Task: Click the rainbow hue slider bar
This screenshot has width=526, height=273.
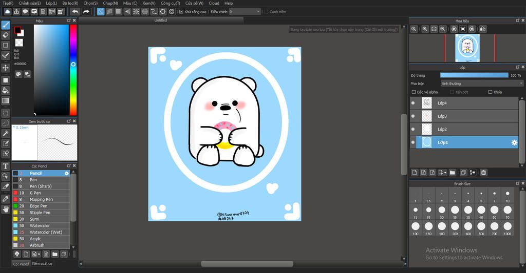Action: [73, 70]
